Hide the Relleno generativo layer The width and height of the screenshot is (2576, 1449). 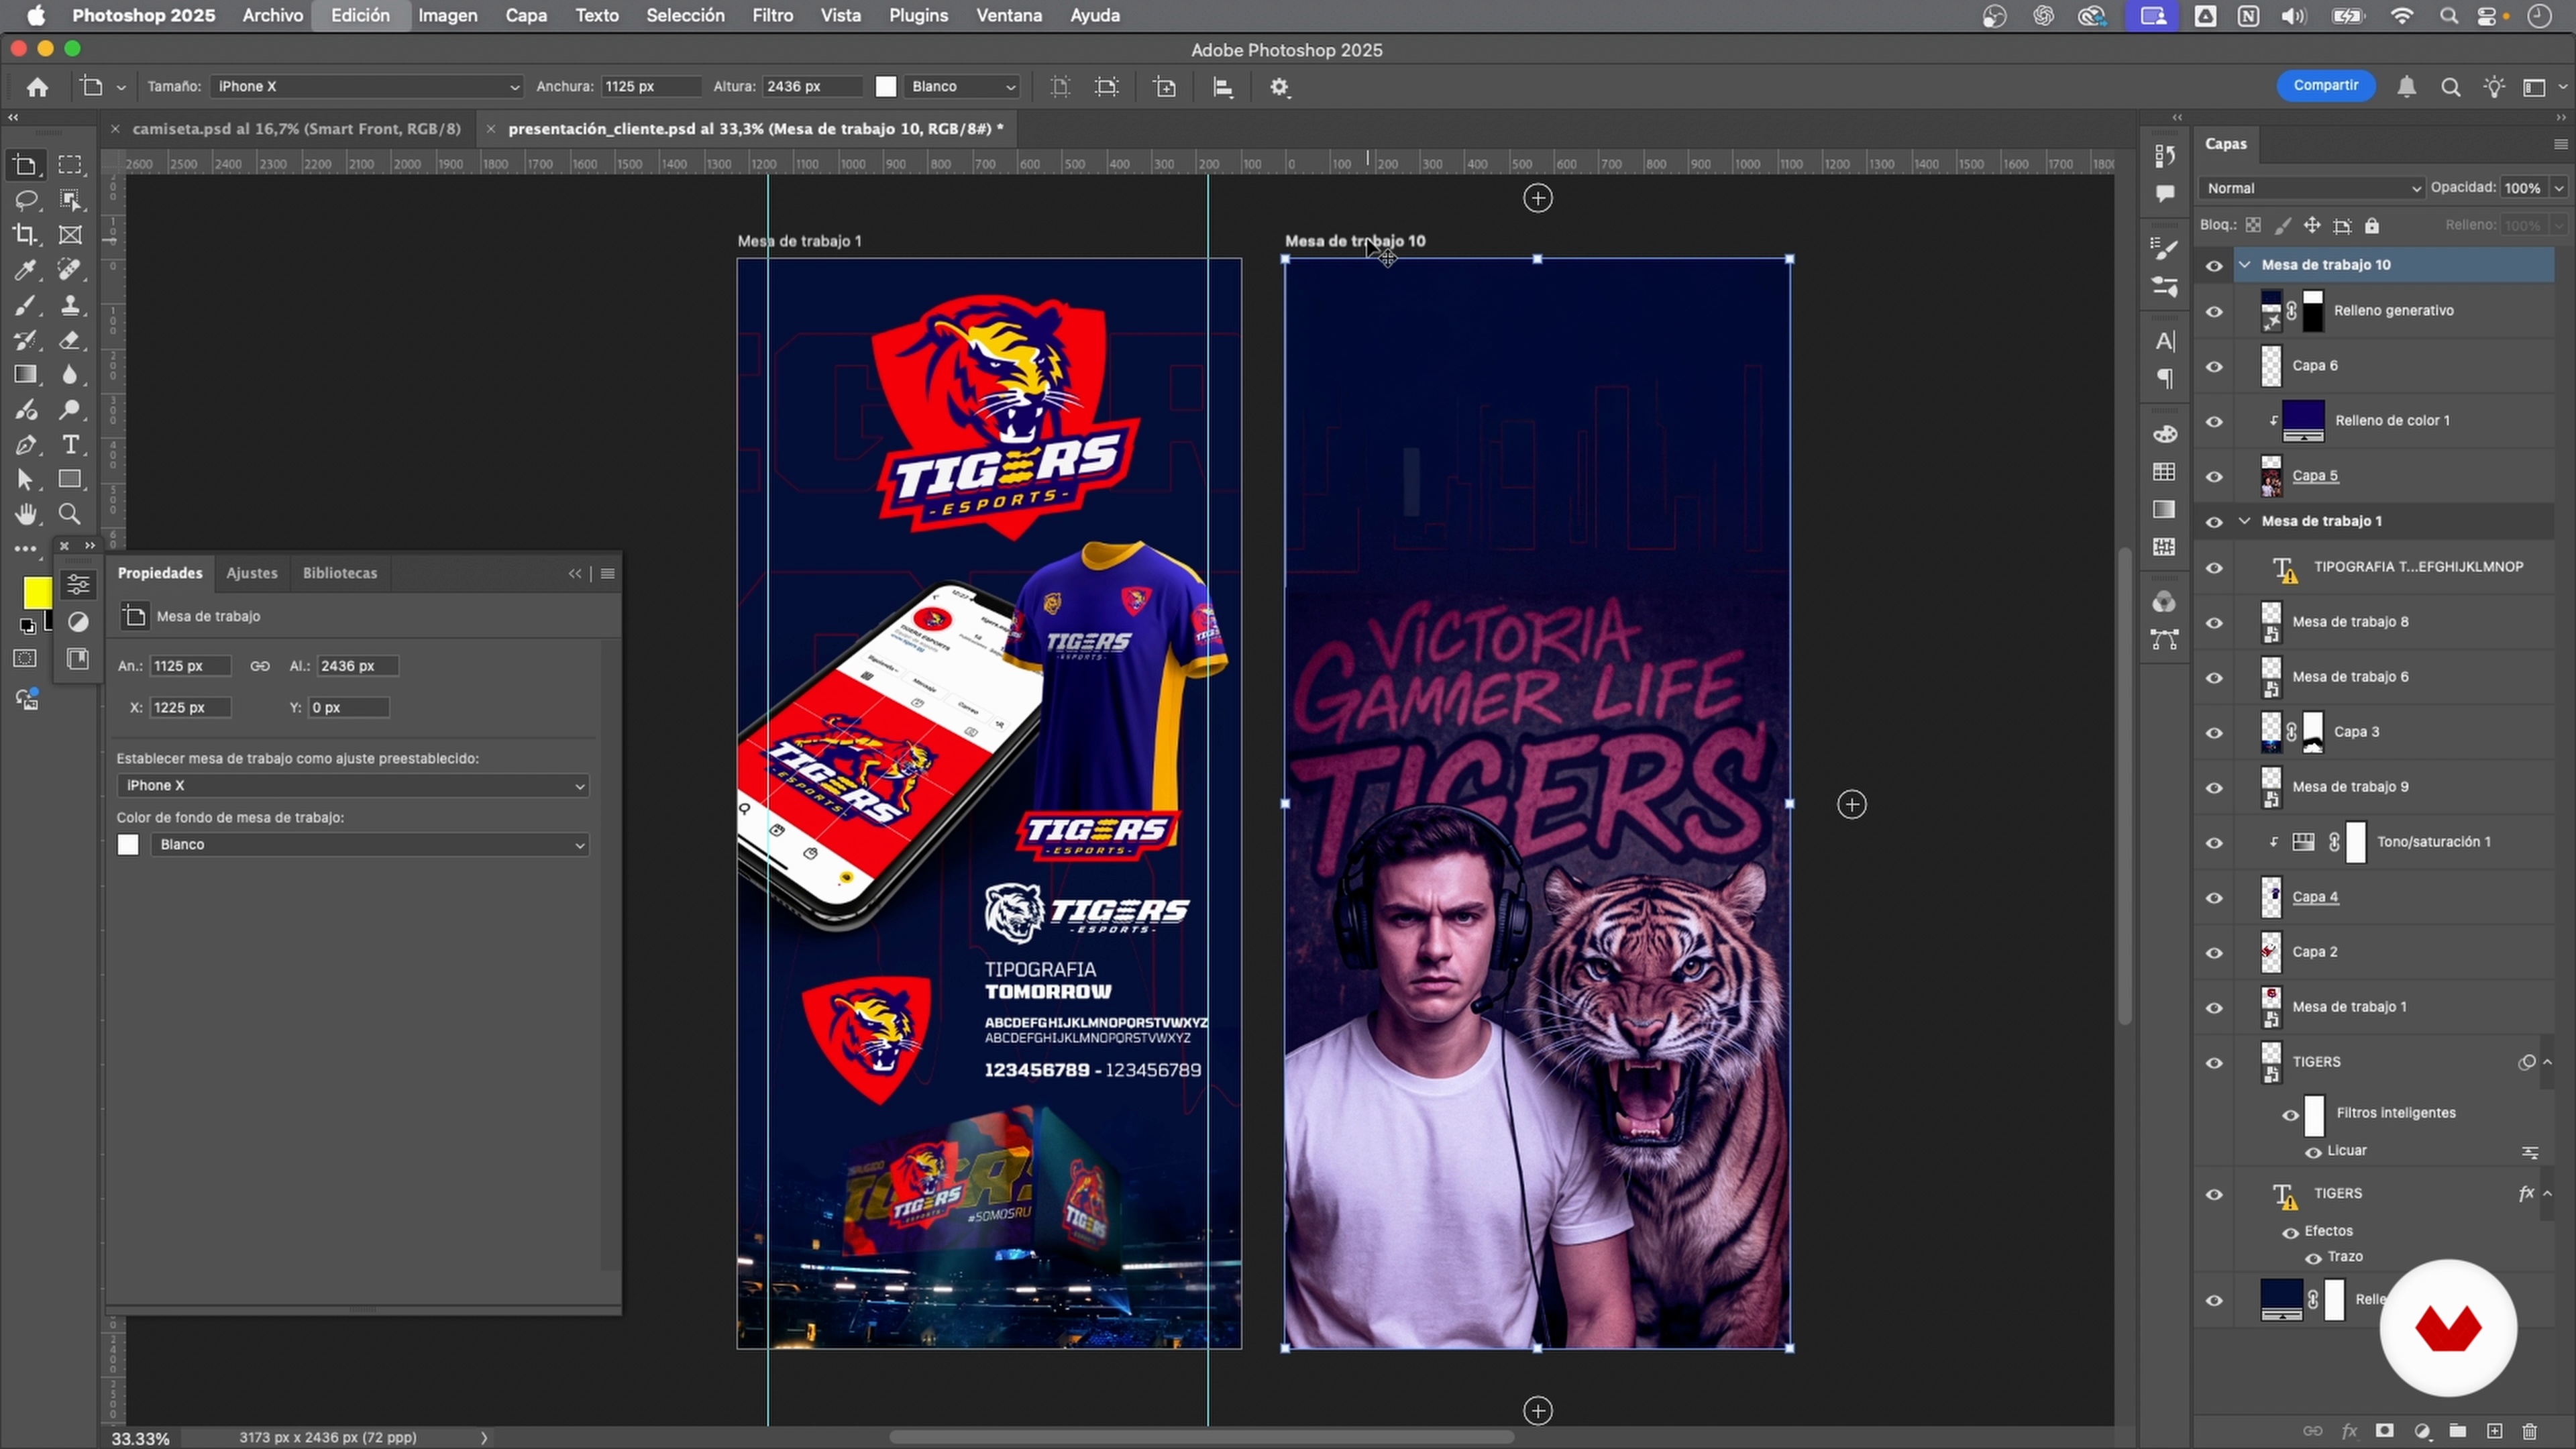(2214, 311)
